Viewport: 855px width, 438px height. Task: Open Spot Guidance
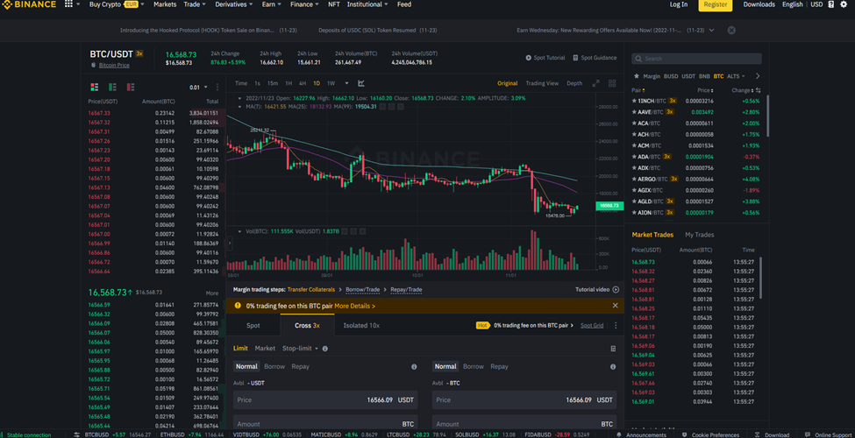click(x=595, y=58)
